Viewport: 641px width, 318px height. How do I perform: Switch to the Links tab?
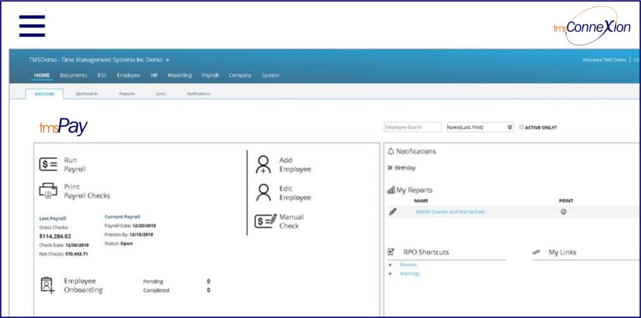[161, 94]
